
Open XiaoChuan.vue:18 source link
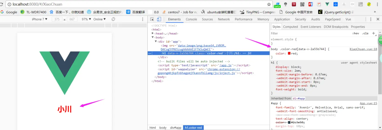tap(363, 49)
